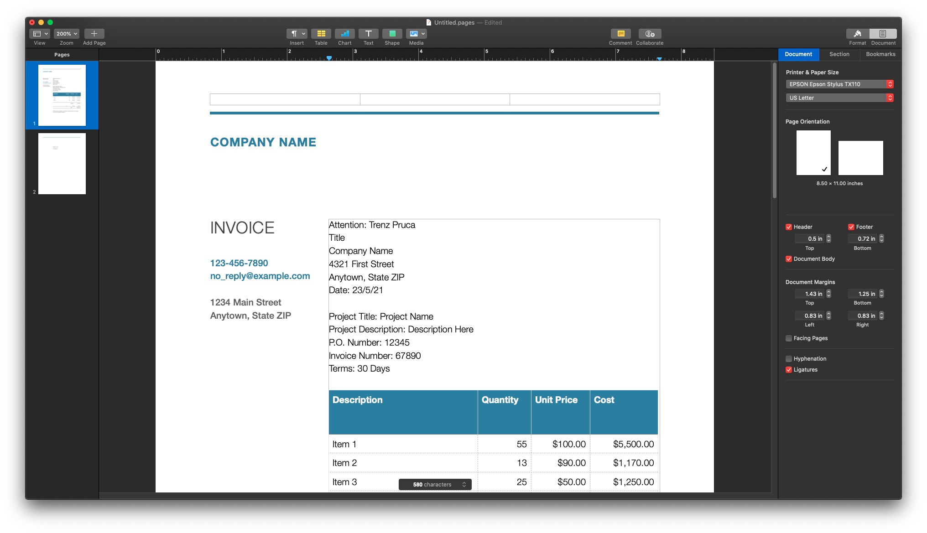Image resolution: width=927 pixels, height=533 pixels.
Task: Expand the US Letter paper size dropdown
Action: (x=839, y=98)
